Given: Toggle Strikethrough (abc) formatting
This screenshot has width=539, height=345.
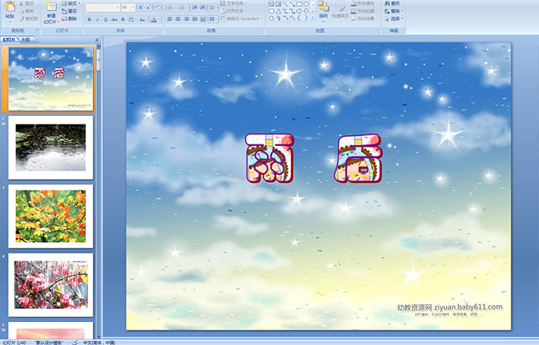Looking at the screenshot, I should 114,19.
